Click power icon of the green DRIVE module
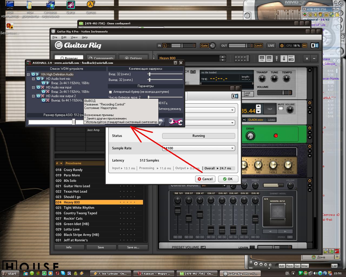Screen dimensions: 346x277 point(310,128)
